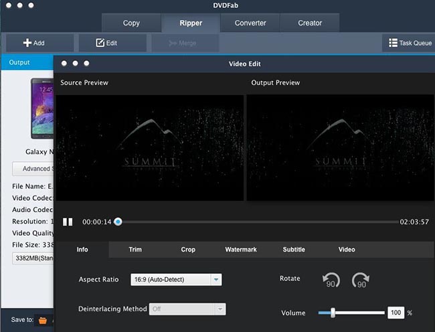Click the greyed-out Merge button
The width and height of the screenshot is (435, 332).
tap(185, 43)
